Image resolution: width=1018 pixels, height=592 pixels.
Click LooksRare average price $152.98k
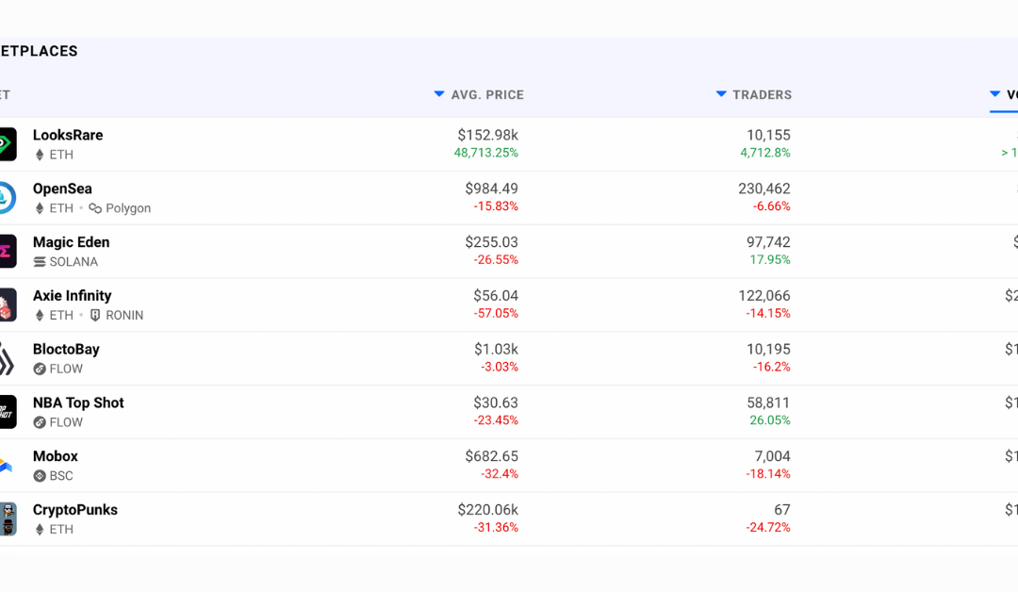[x=487, y=135]
